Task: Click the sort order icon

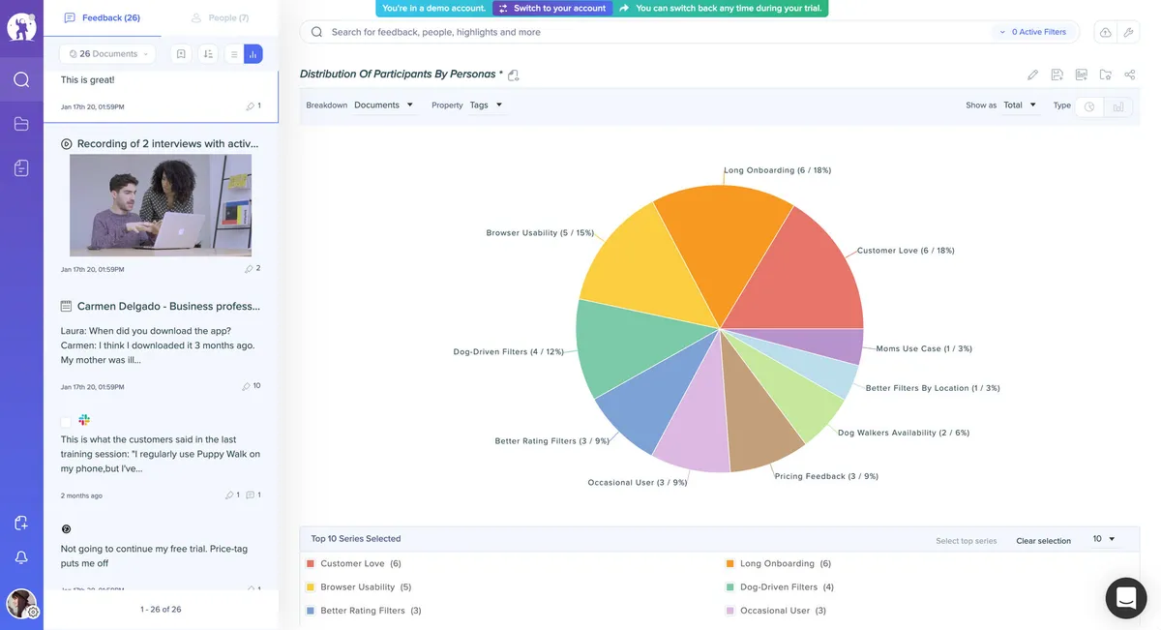Action: point(207,54)
